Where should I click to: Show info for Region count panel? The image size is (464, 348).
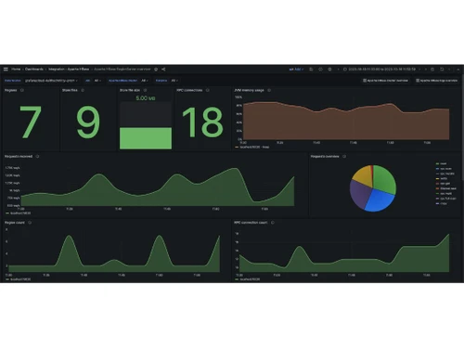click(30, 223)
